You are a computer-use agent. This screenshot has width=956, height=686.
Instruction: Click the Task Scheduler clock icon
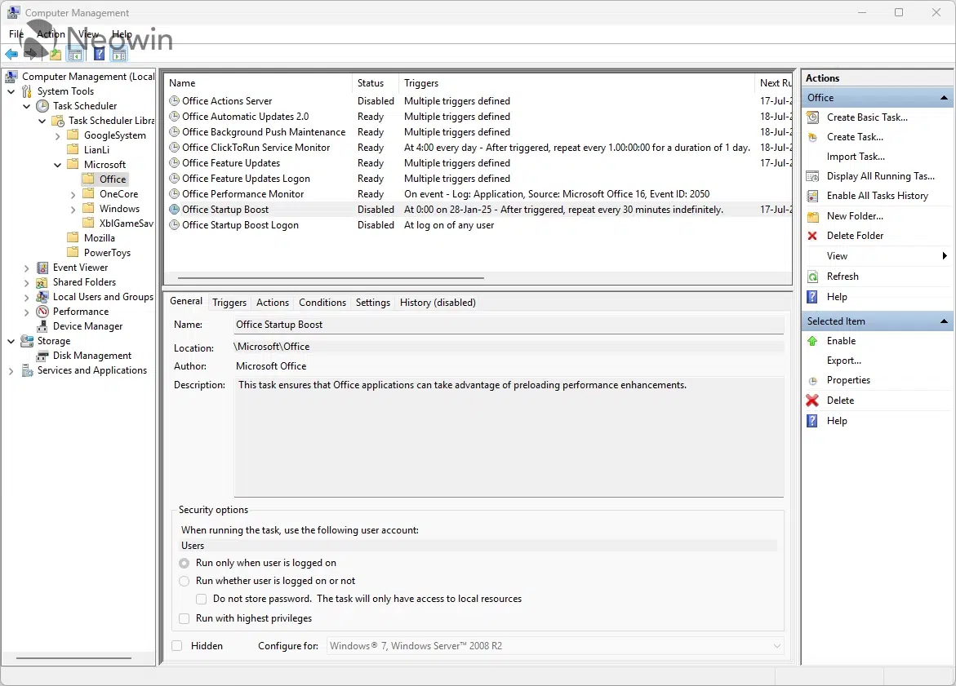pos(42,106)
